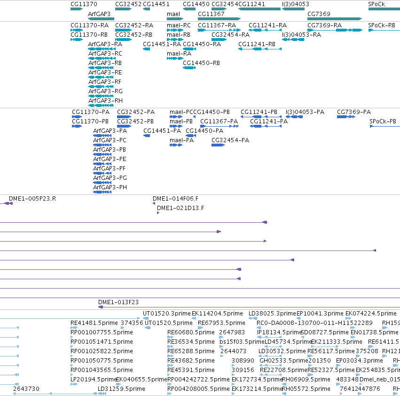Select the ArfGAP3-PH protein label
The width and height of the screenshot is (400, 396).
coord(110,187)
